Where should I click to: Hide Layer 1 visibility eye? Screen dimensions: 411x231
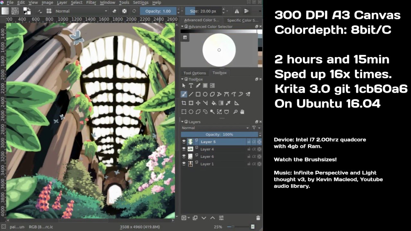click(x=184, y=164)
